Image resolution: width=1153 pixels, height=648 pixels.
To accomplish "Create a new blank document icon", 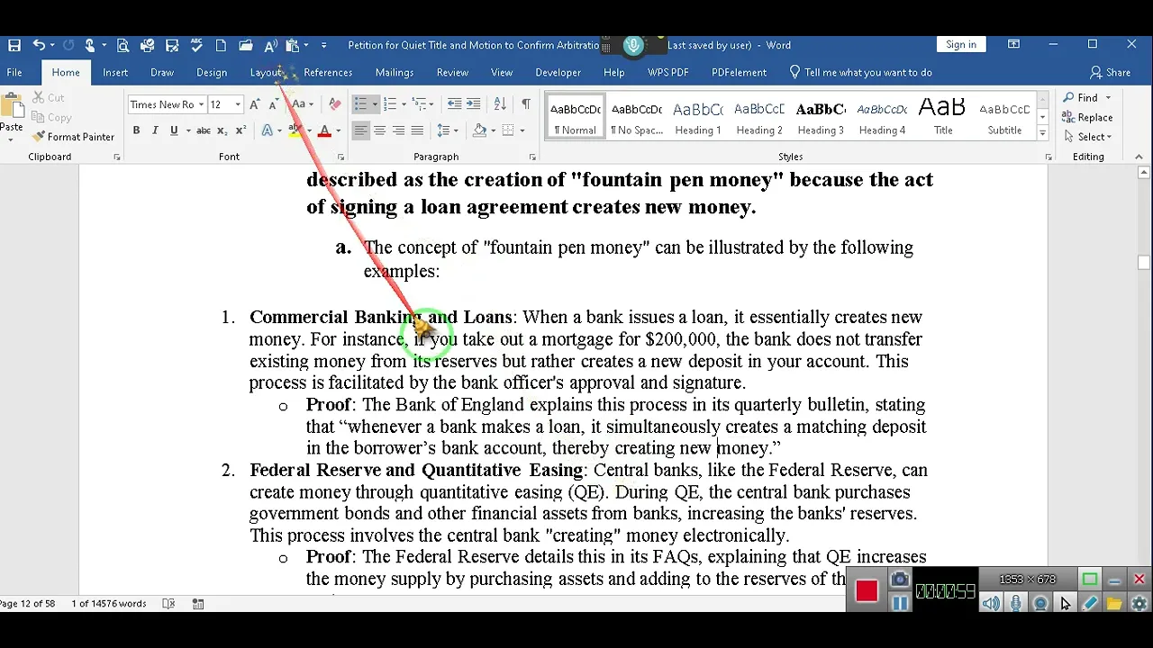I will pyautogui.click(x=221, y=45).
